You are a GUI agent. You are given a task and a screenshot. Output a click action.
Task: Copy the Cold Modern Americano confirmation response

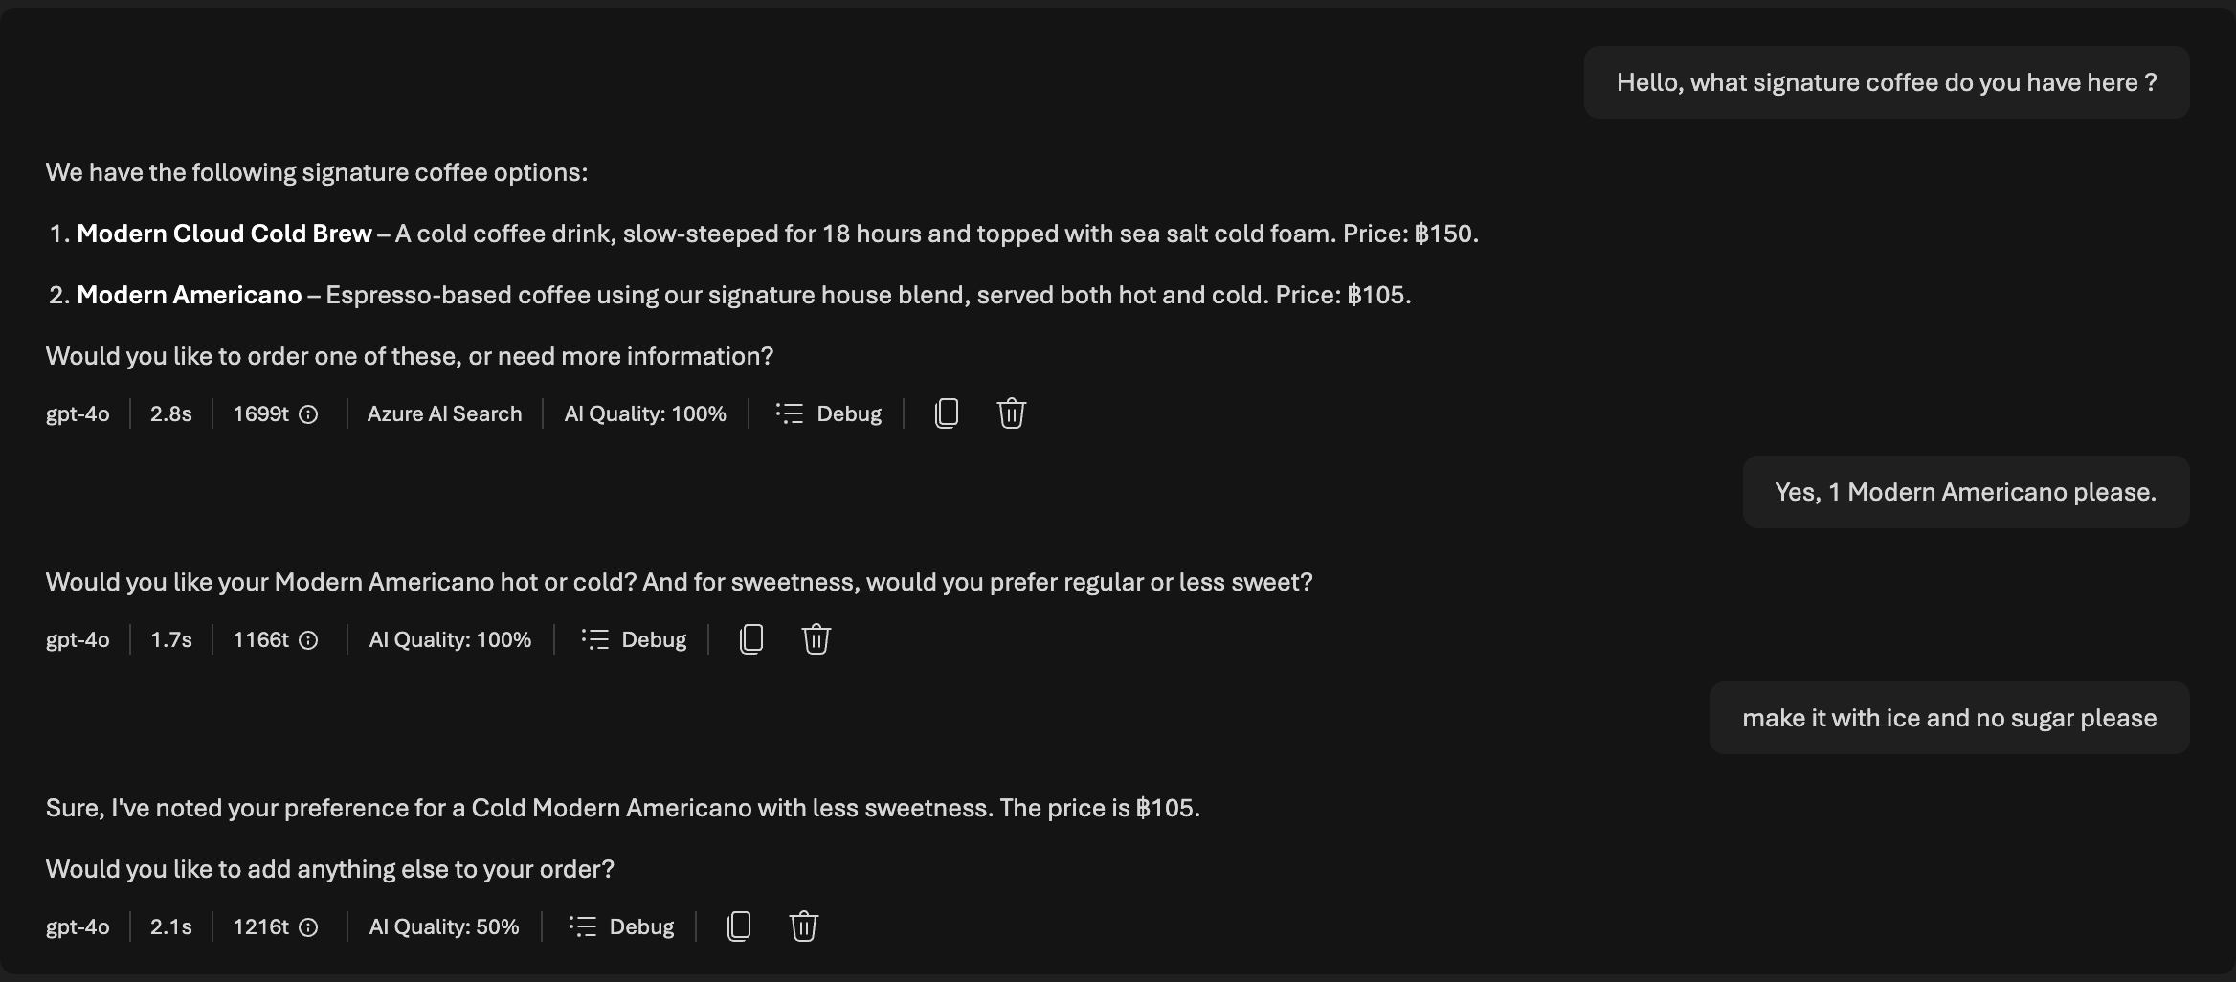(x=739, y=926)
